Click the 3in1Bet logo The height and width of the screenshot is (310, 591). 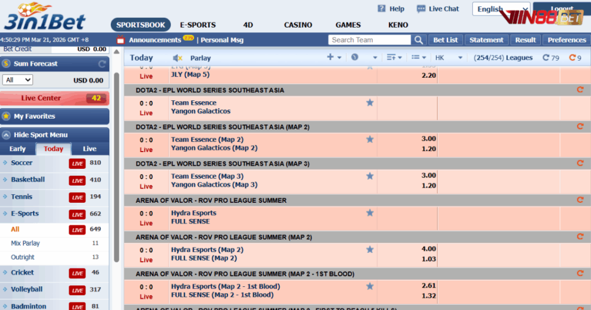(x=44, y=17)
